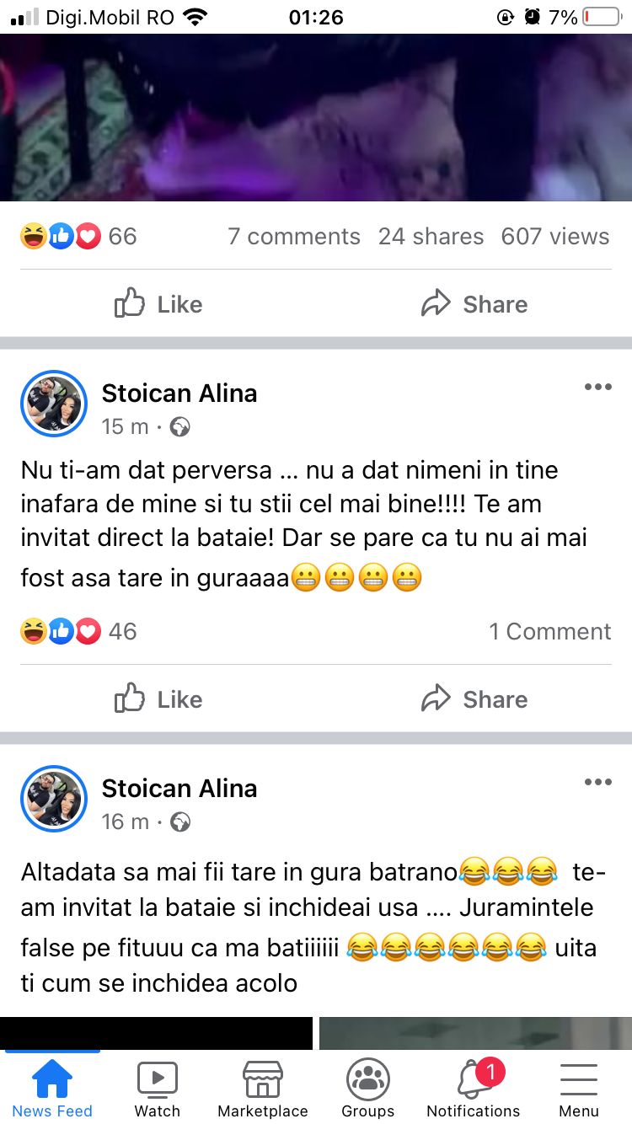
Task: Tap Stoican Alina avatar on 15 m post
Action: pyautogui.click(x=54, y=404)
